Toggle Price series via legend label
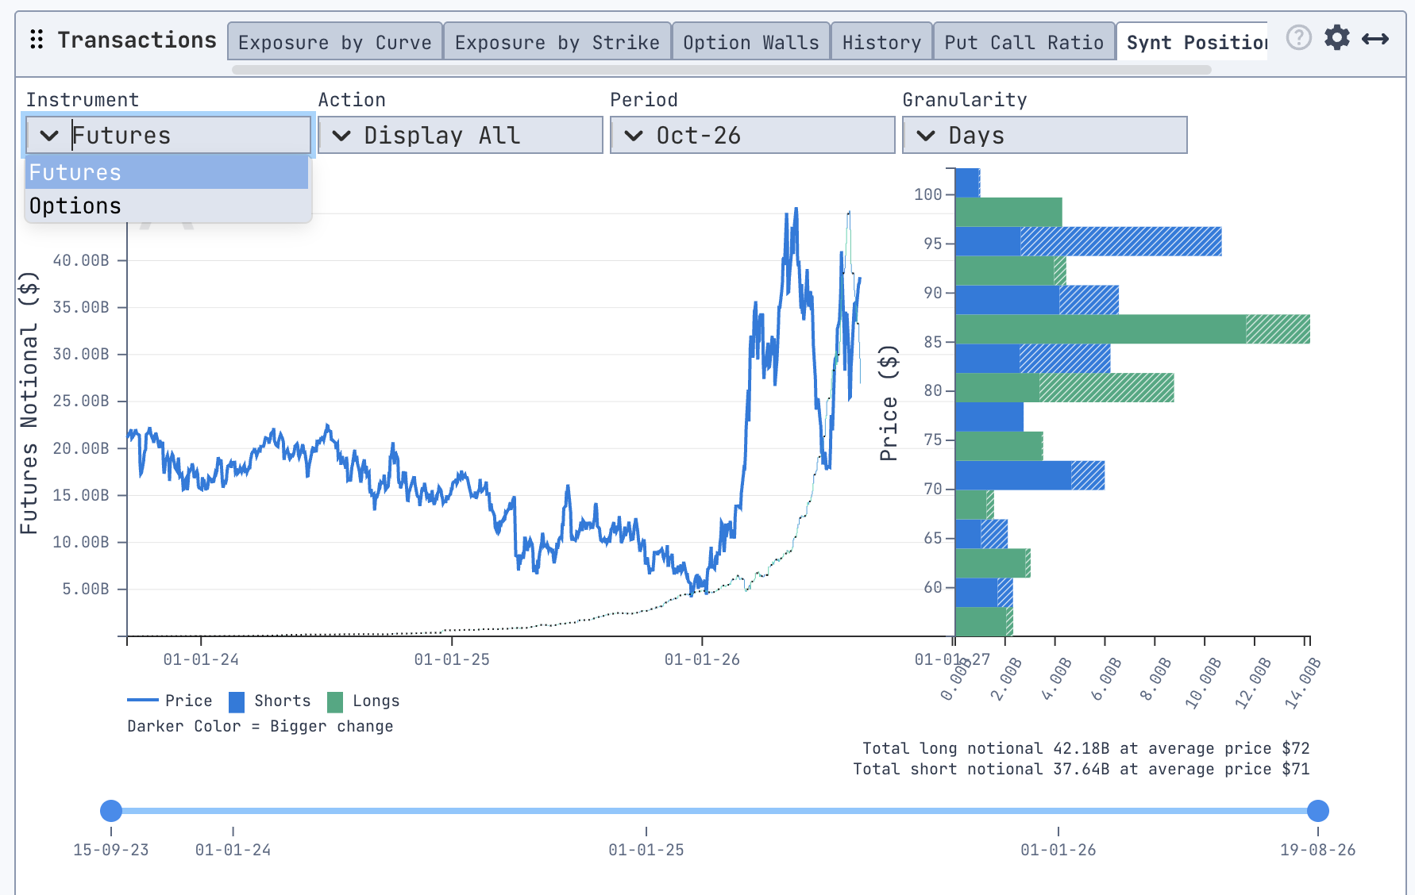The height and width of the screenshot is (895, 1415). click(189, 701)
